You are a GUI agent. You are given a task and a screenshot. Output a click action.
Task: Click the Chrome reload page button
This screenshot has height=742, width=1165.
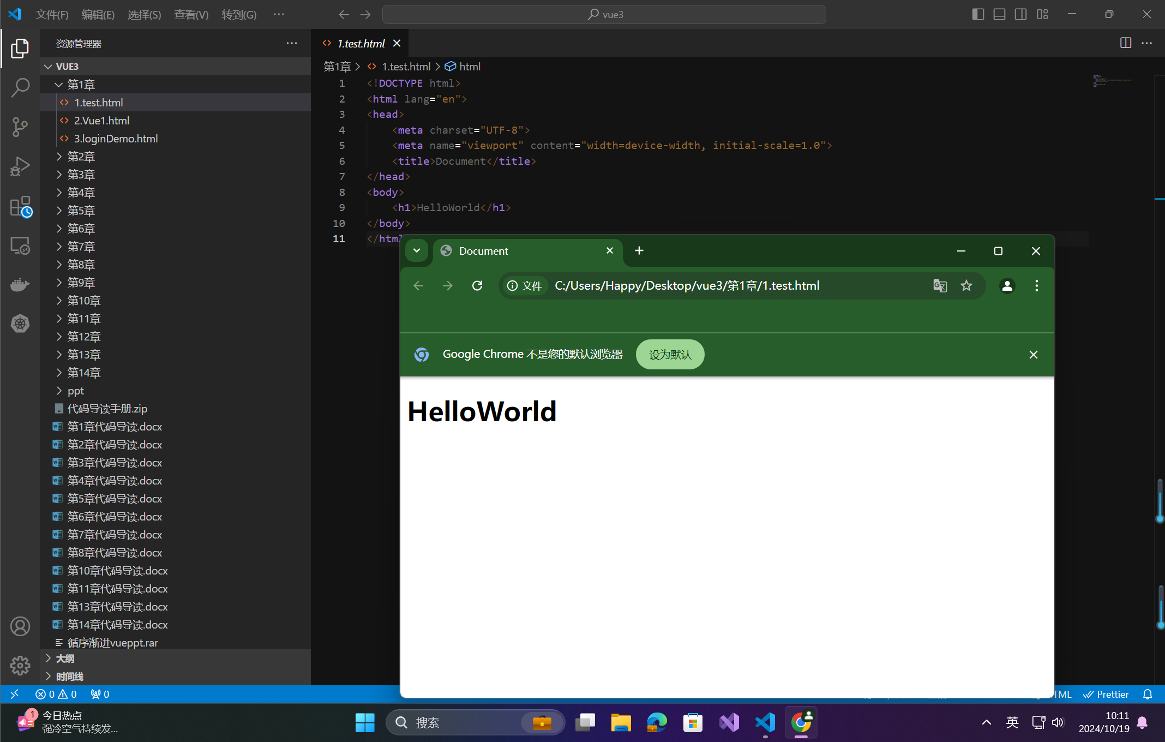point(477,286)
